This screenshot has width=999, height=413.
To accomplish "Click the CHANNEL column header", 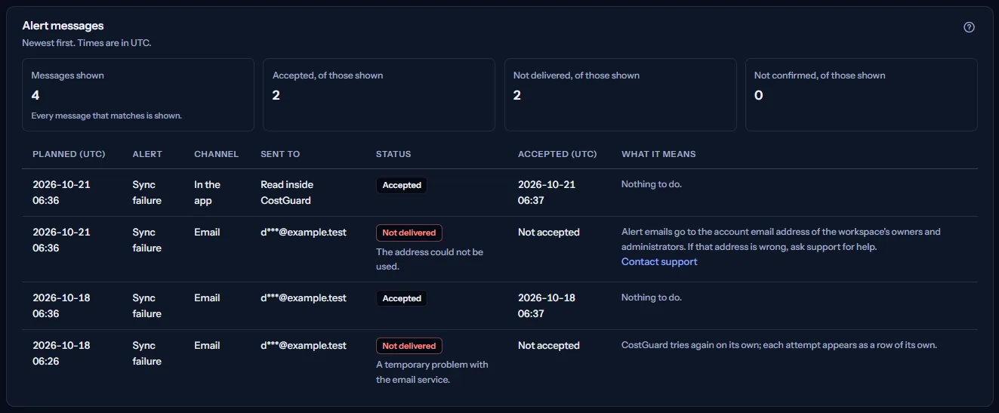I will [216, 154].
